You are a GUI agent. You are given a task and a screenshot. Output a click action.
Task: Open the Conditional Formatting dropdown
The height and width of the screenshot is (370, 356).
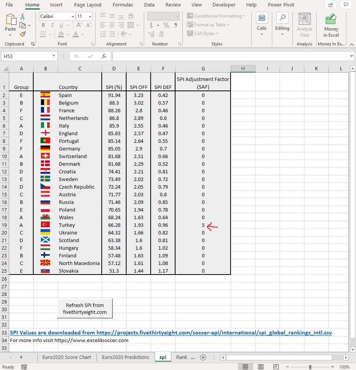(216, 16)
